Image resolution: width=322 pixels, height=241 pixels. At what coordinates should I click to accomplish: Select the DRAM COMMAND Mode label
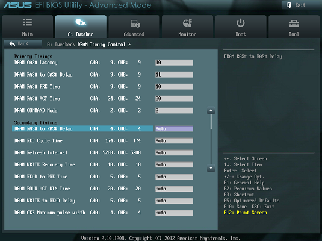[x=36, y=111]
